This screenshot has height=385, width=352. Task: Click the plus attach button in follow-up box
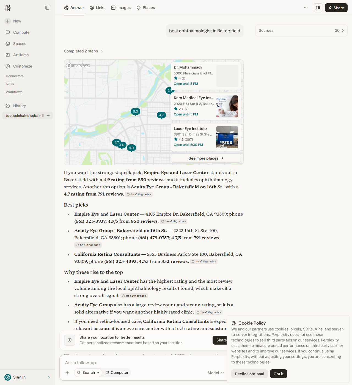coord(67,373)
